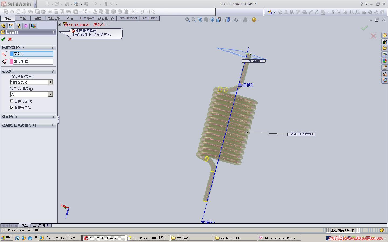Switch to the 运动算例 1 bottom tab

click(x=41, y=225)
